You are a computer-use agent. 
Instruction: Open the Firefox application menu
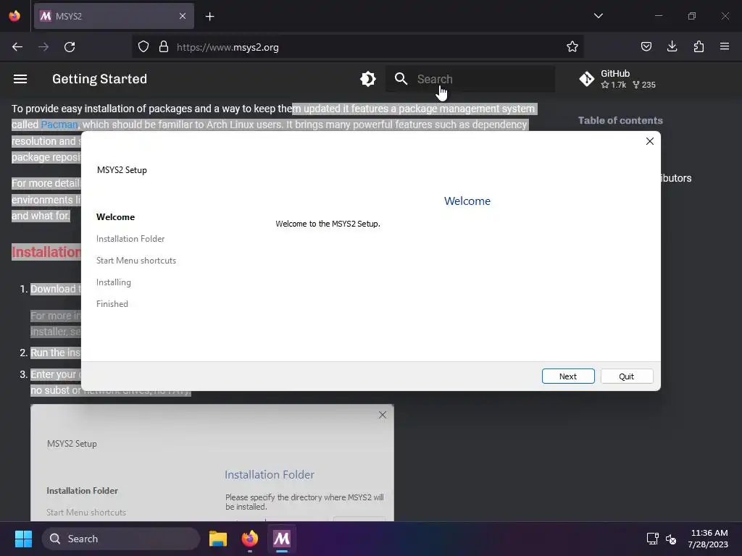(725, 46)
